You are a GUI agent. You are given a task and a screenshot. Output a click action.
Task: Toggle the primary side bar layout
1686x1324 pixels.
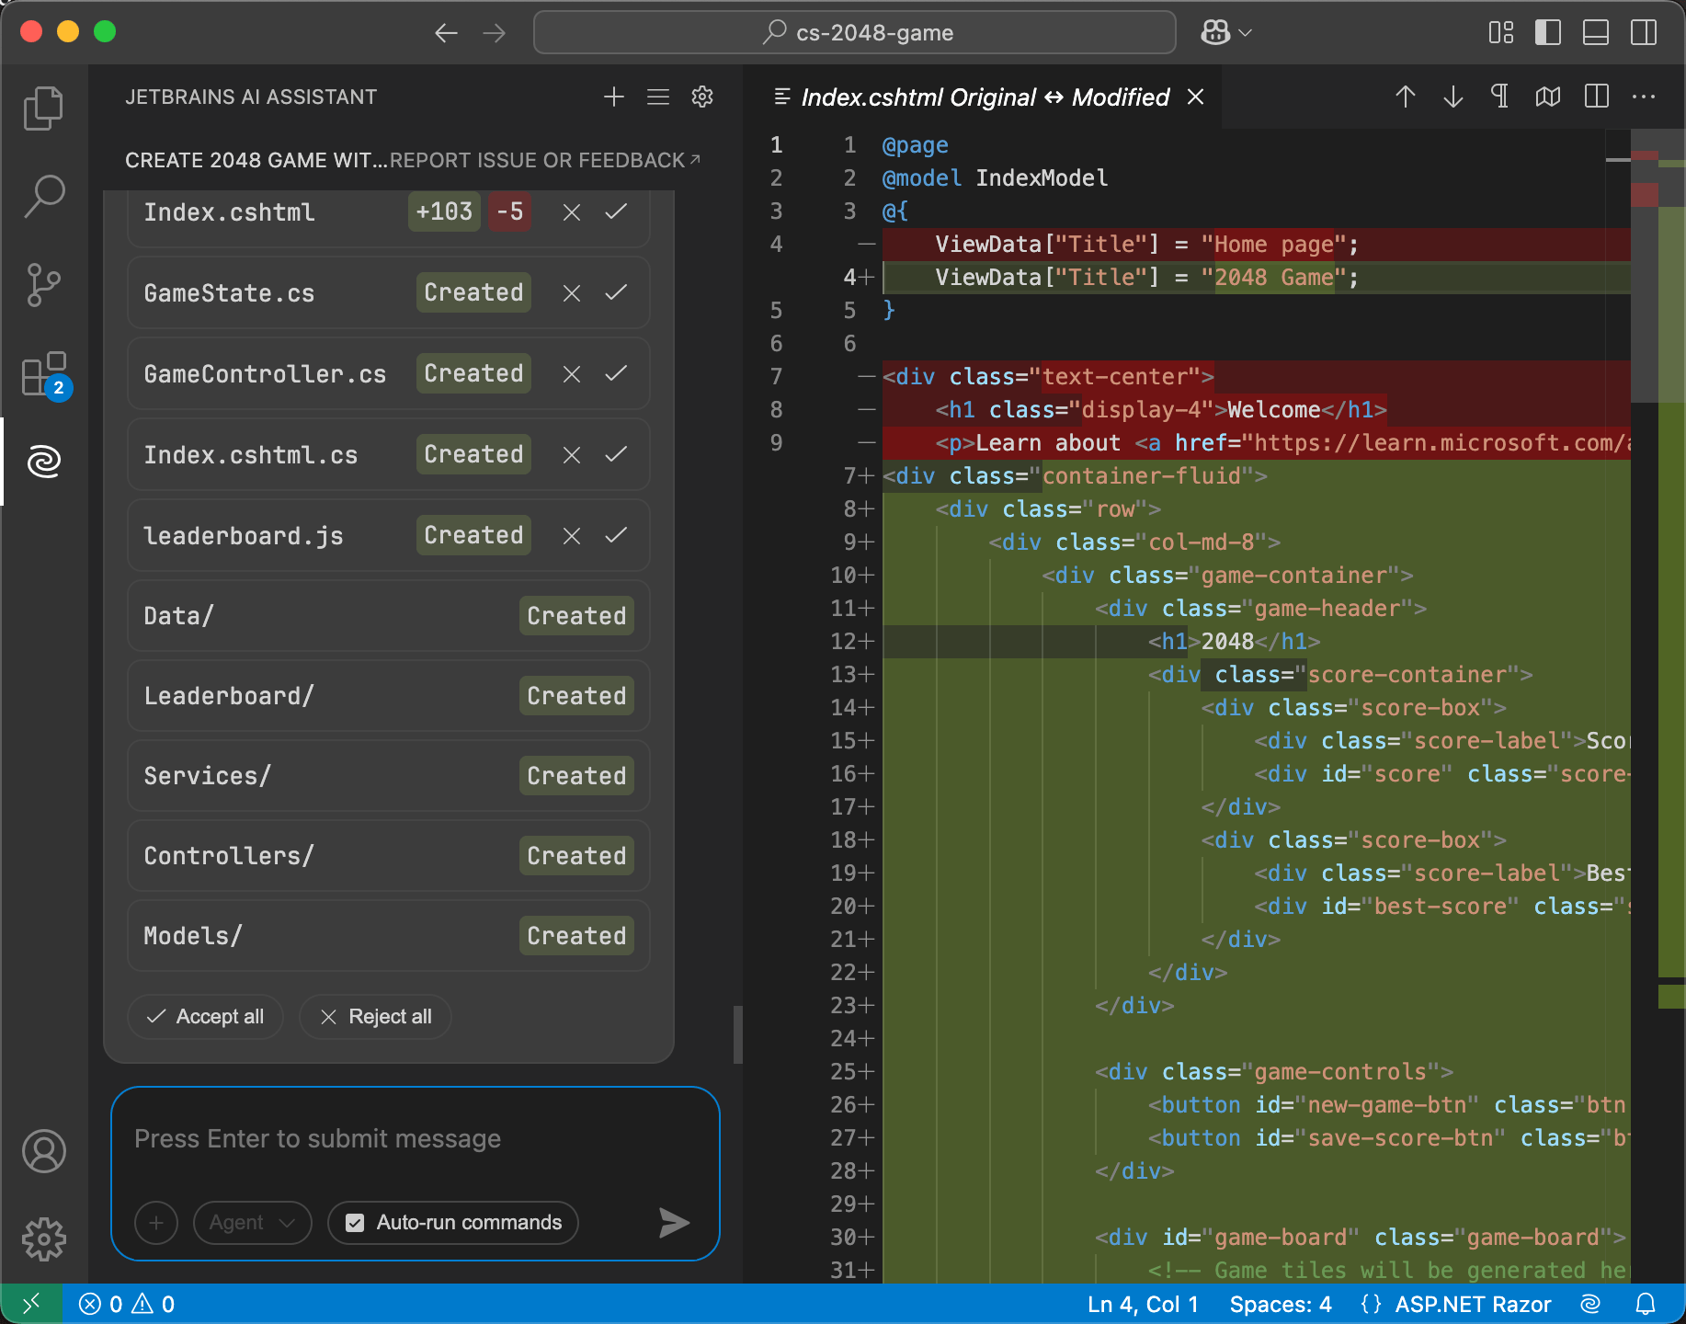coord(1548,32)
